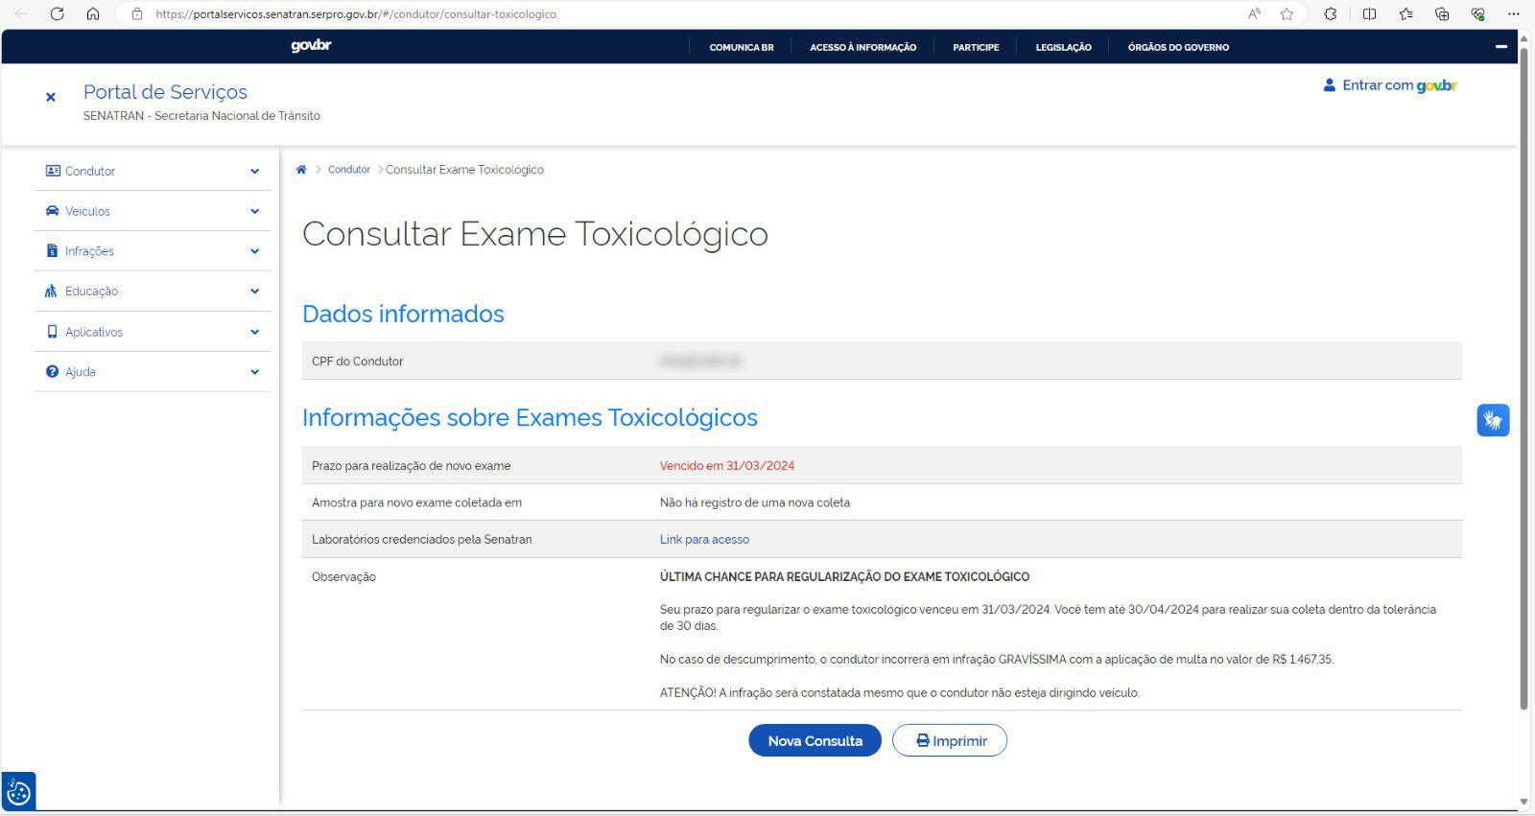Open ÓRGÃOS DO GOVERNO link
Image resolution: width=1535 pixels, height=816 pixels.
tap(1178, 47)
